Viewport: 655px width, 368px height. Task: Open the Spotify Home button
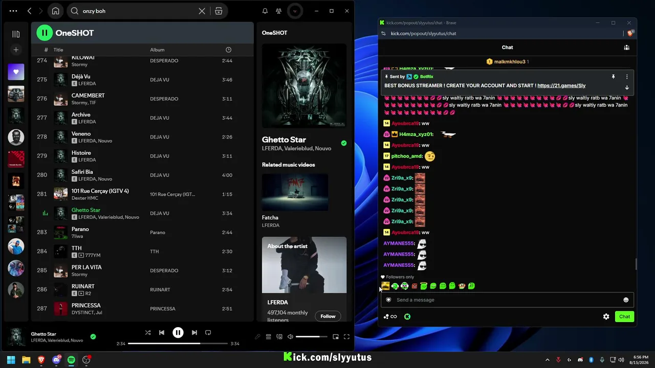pos(55,11)
